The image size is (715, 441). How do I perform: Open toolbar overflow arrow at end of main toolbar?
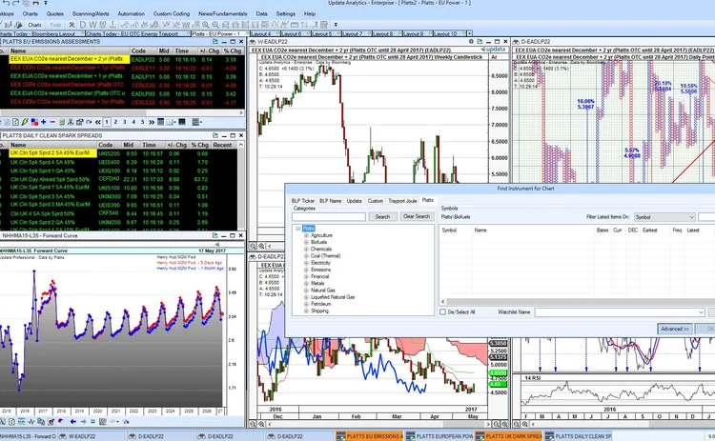pyautogui.click(x=336, y=25)
